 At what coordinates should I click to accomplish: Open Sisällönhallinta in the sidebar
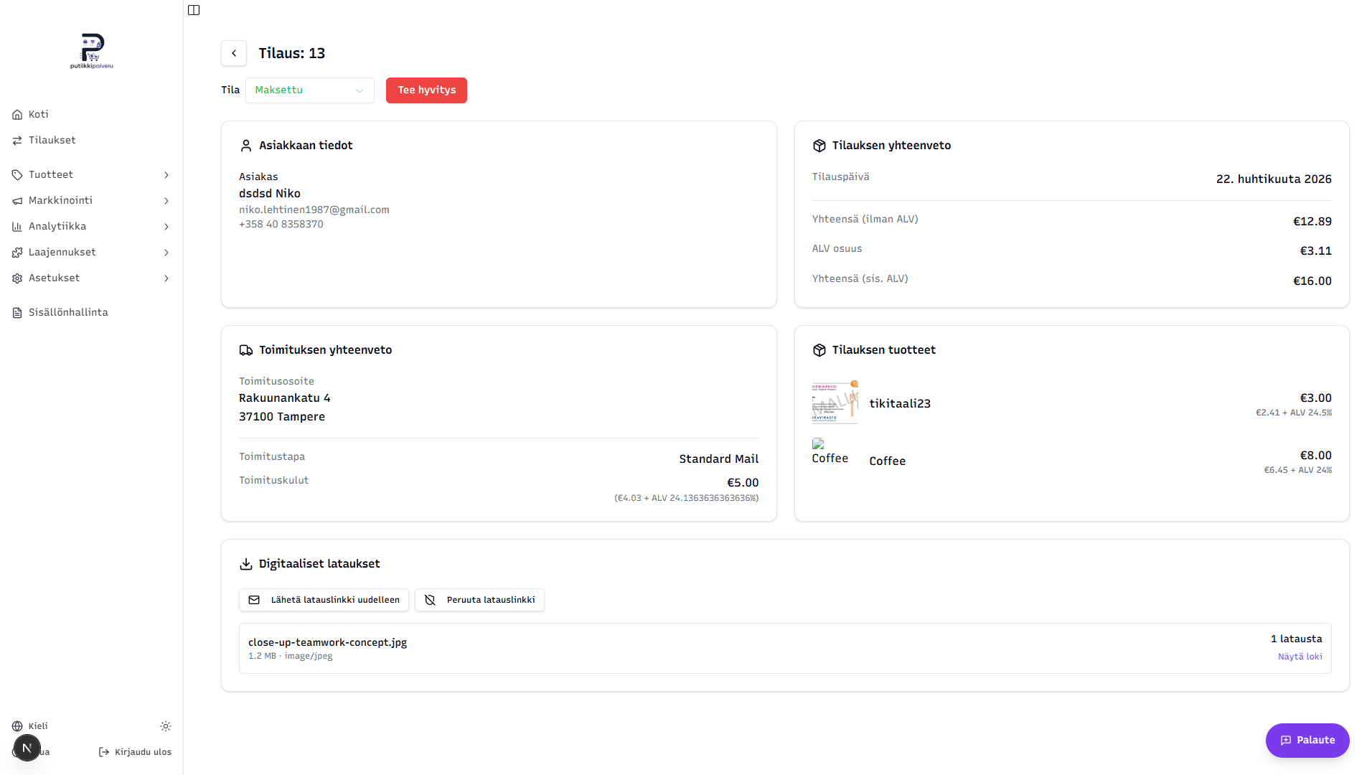tap(91, 313)
